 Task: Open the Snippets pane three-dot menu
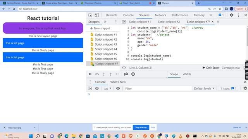pos(116,22)
